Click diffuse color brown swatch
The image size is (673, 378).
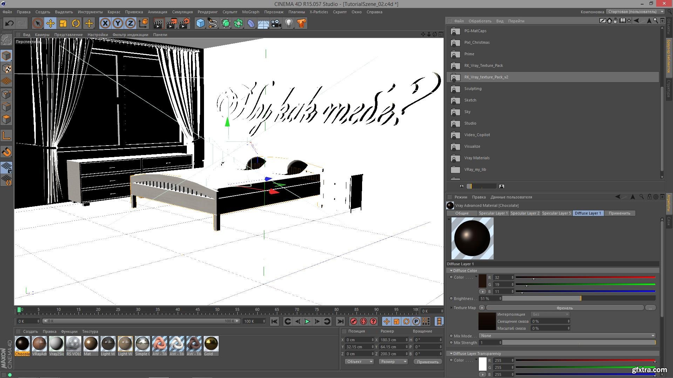click(483, 281)
